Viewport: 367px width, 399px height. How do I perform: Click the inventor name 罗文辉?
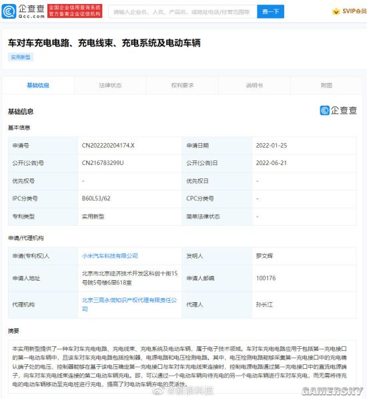tap(264, 256)
